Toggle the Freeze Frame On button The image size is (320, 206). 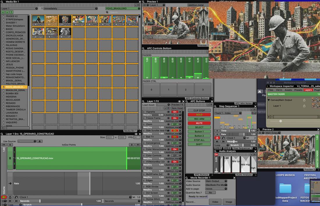[175, 118]
